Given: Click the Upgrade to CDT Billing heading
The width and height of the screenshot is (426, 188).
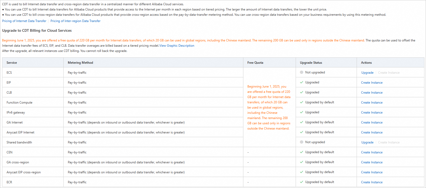Looking at the screenshot, I should [37, 30].
